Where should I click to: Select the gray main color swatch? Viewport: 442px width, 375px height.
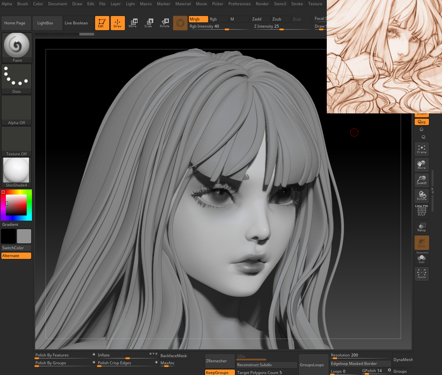[x=24, y=236]
